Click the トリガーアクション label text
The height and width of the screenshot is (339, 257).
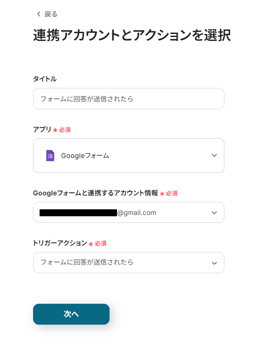tap(60, 243)
